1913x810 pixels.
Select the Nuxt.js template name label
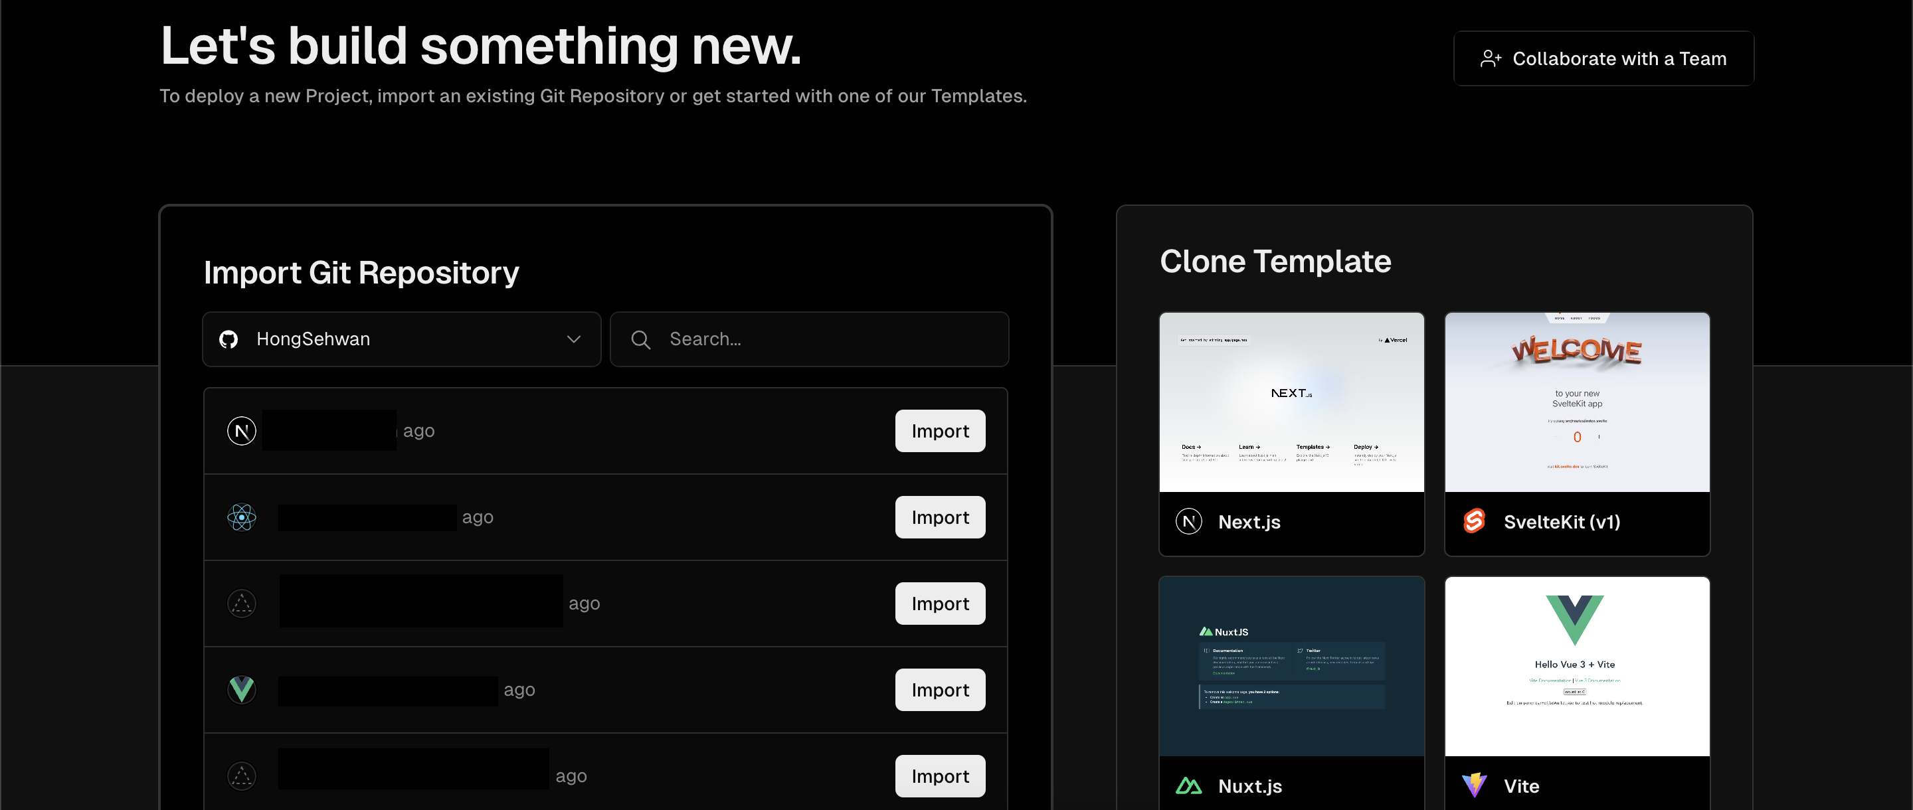[x=1250, y=786]
